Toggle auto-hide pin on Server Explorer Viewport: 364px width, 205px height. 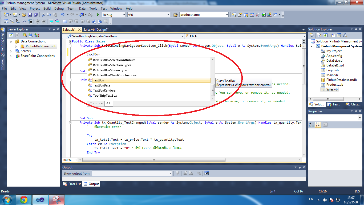(x=54, y=29)
